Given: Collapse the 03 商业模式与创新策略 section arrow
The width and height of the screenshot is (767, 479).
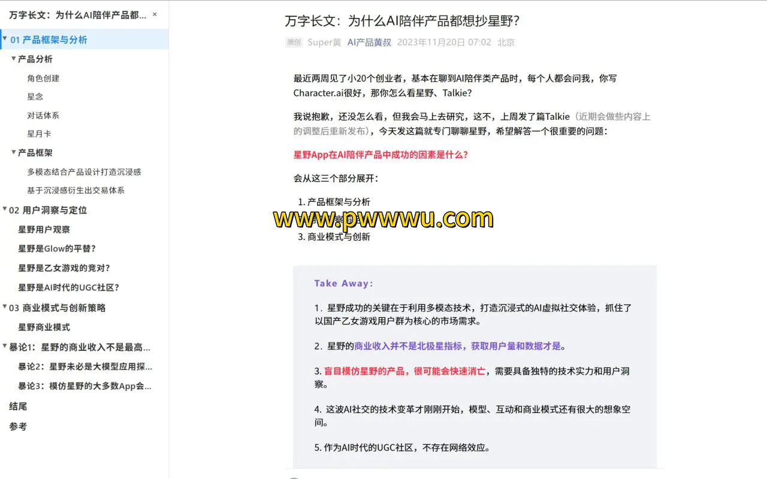Looking at the screenshot, I should coord(5,307).
